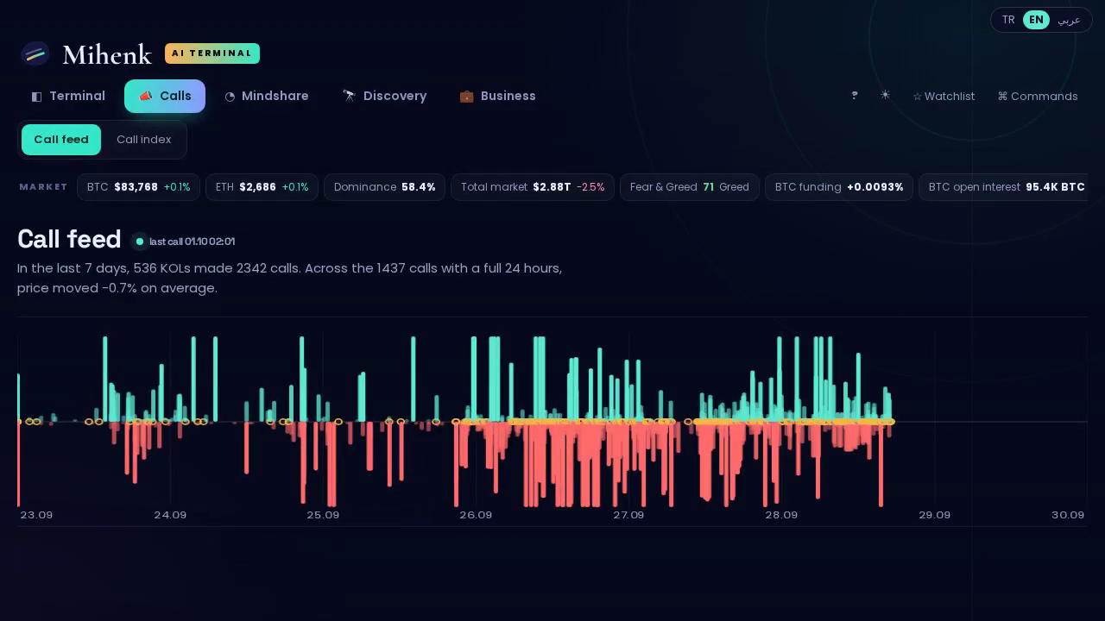Open the help question mark icon
Viewport: 1105px width, 621px height.
(x=855, y=96)
